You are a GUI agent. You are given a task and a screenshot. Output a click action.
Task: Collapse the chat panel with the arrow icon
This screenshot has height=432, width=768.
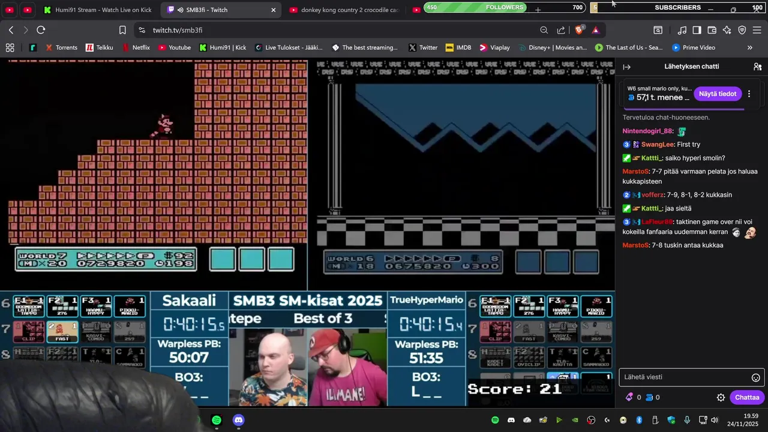pos(626,67)
